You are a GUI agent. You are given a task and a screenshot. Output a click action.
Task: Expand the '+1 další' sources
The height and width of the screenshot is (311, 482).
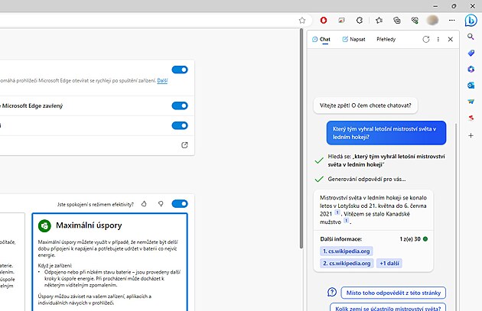pos(389,264)
